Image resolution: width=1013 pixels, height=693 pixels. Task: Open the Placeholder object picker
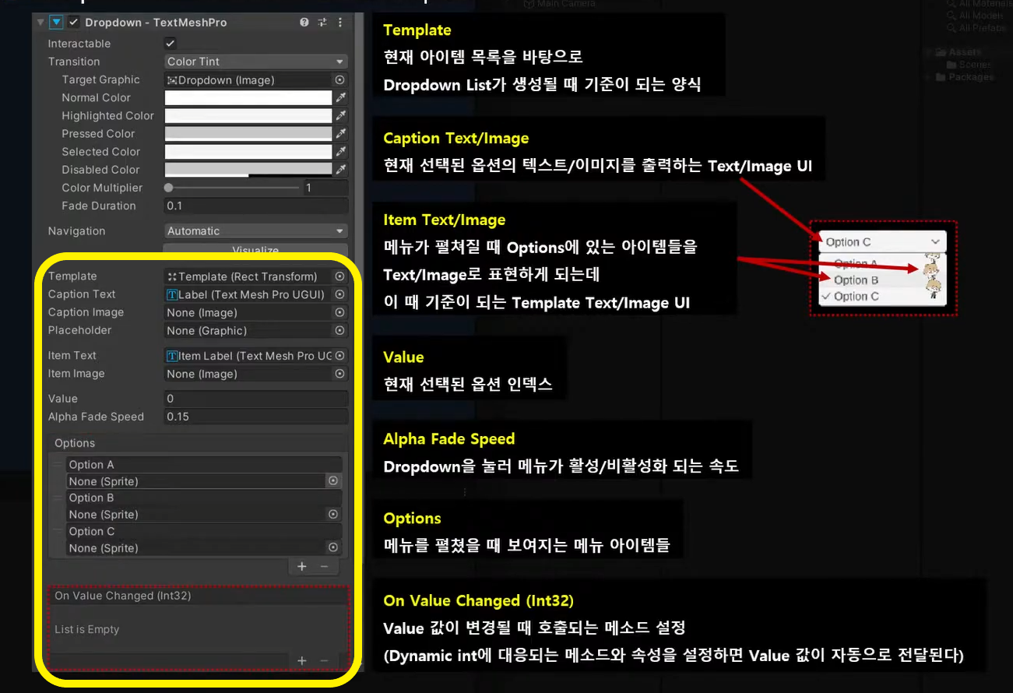click(x=338, y=330)
